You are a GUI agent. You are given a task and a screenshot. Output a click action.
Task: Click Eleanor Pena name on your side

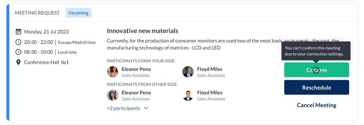click(x=136, y=69)
